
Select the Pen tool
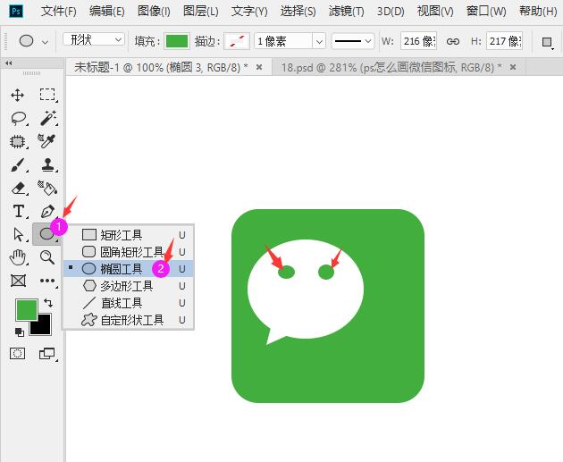tap(47, 211)
